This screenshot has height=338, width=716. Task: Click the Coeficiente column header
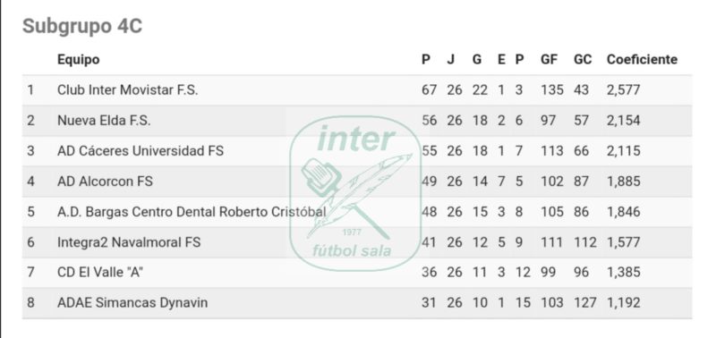tap(642, 59)
